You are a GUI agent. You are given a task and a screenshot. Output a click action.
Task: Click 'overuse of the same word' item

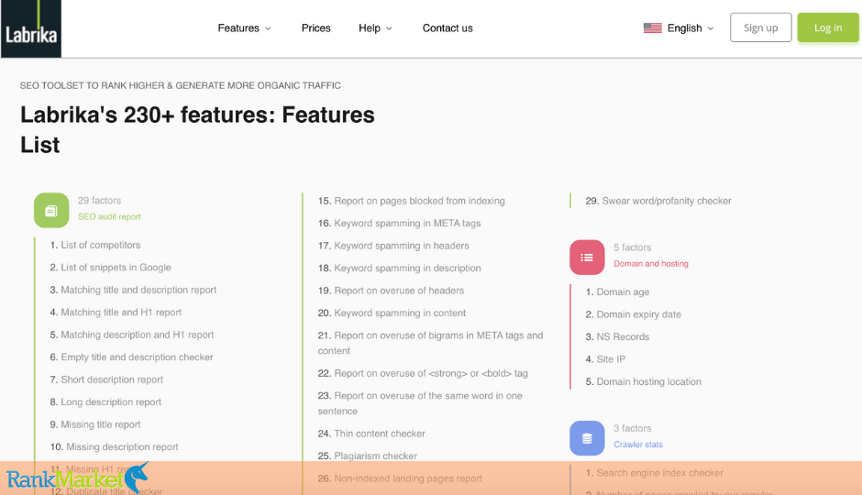420,404
